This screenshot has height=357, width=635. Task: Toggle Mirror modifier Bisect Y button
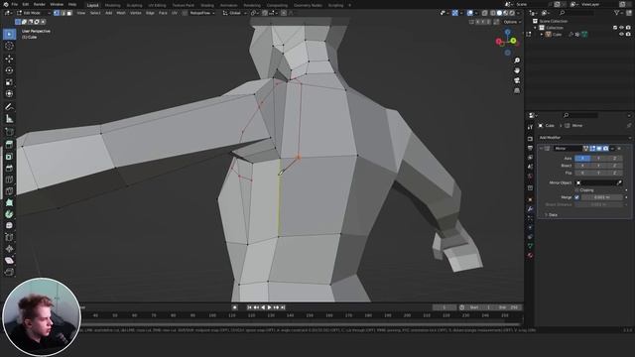pyautogui.click(x=598, y=166)
